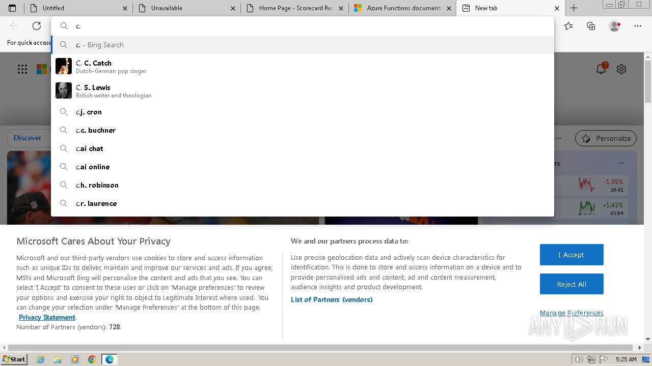This screenshot has height=366, width=652.
Task: Select the New tab tab
Action: tap(510, 8)
